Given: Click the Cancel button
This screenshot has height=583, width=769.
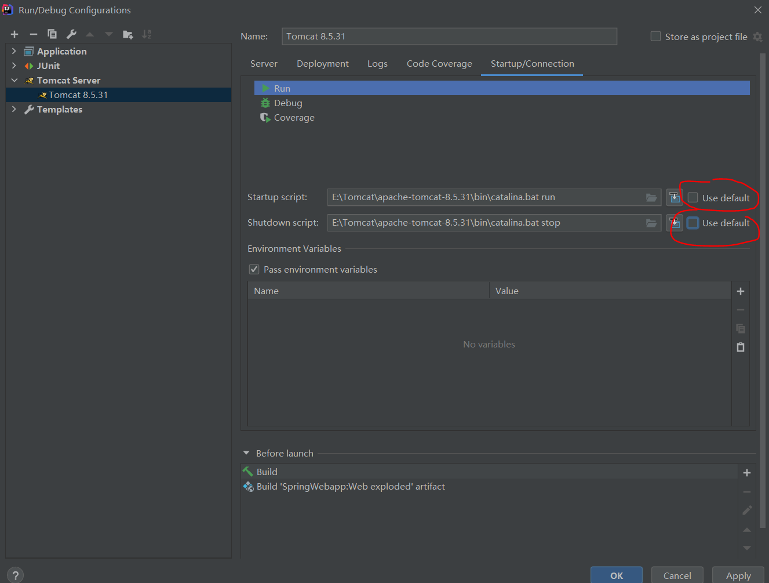Looking at the screenshot, I should coord(677,575).
